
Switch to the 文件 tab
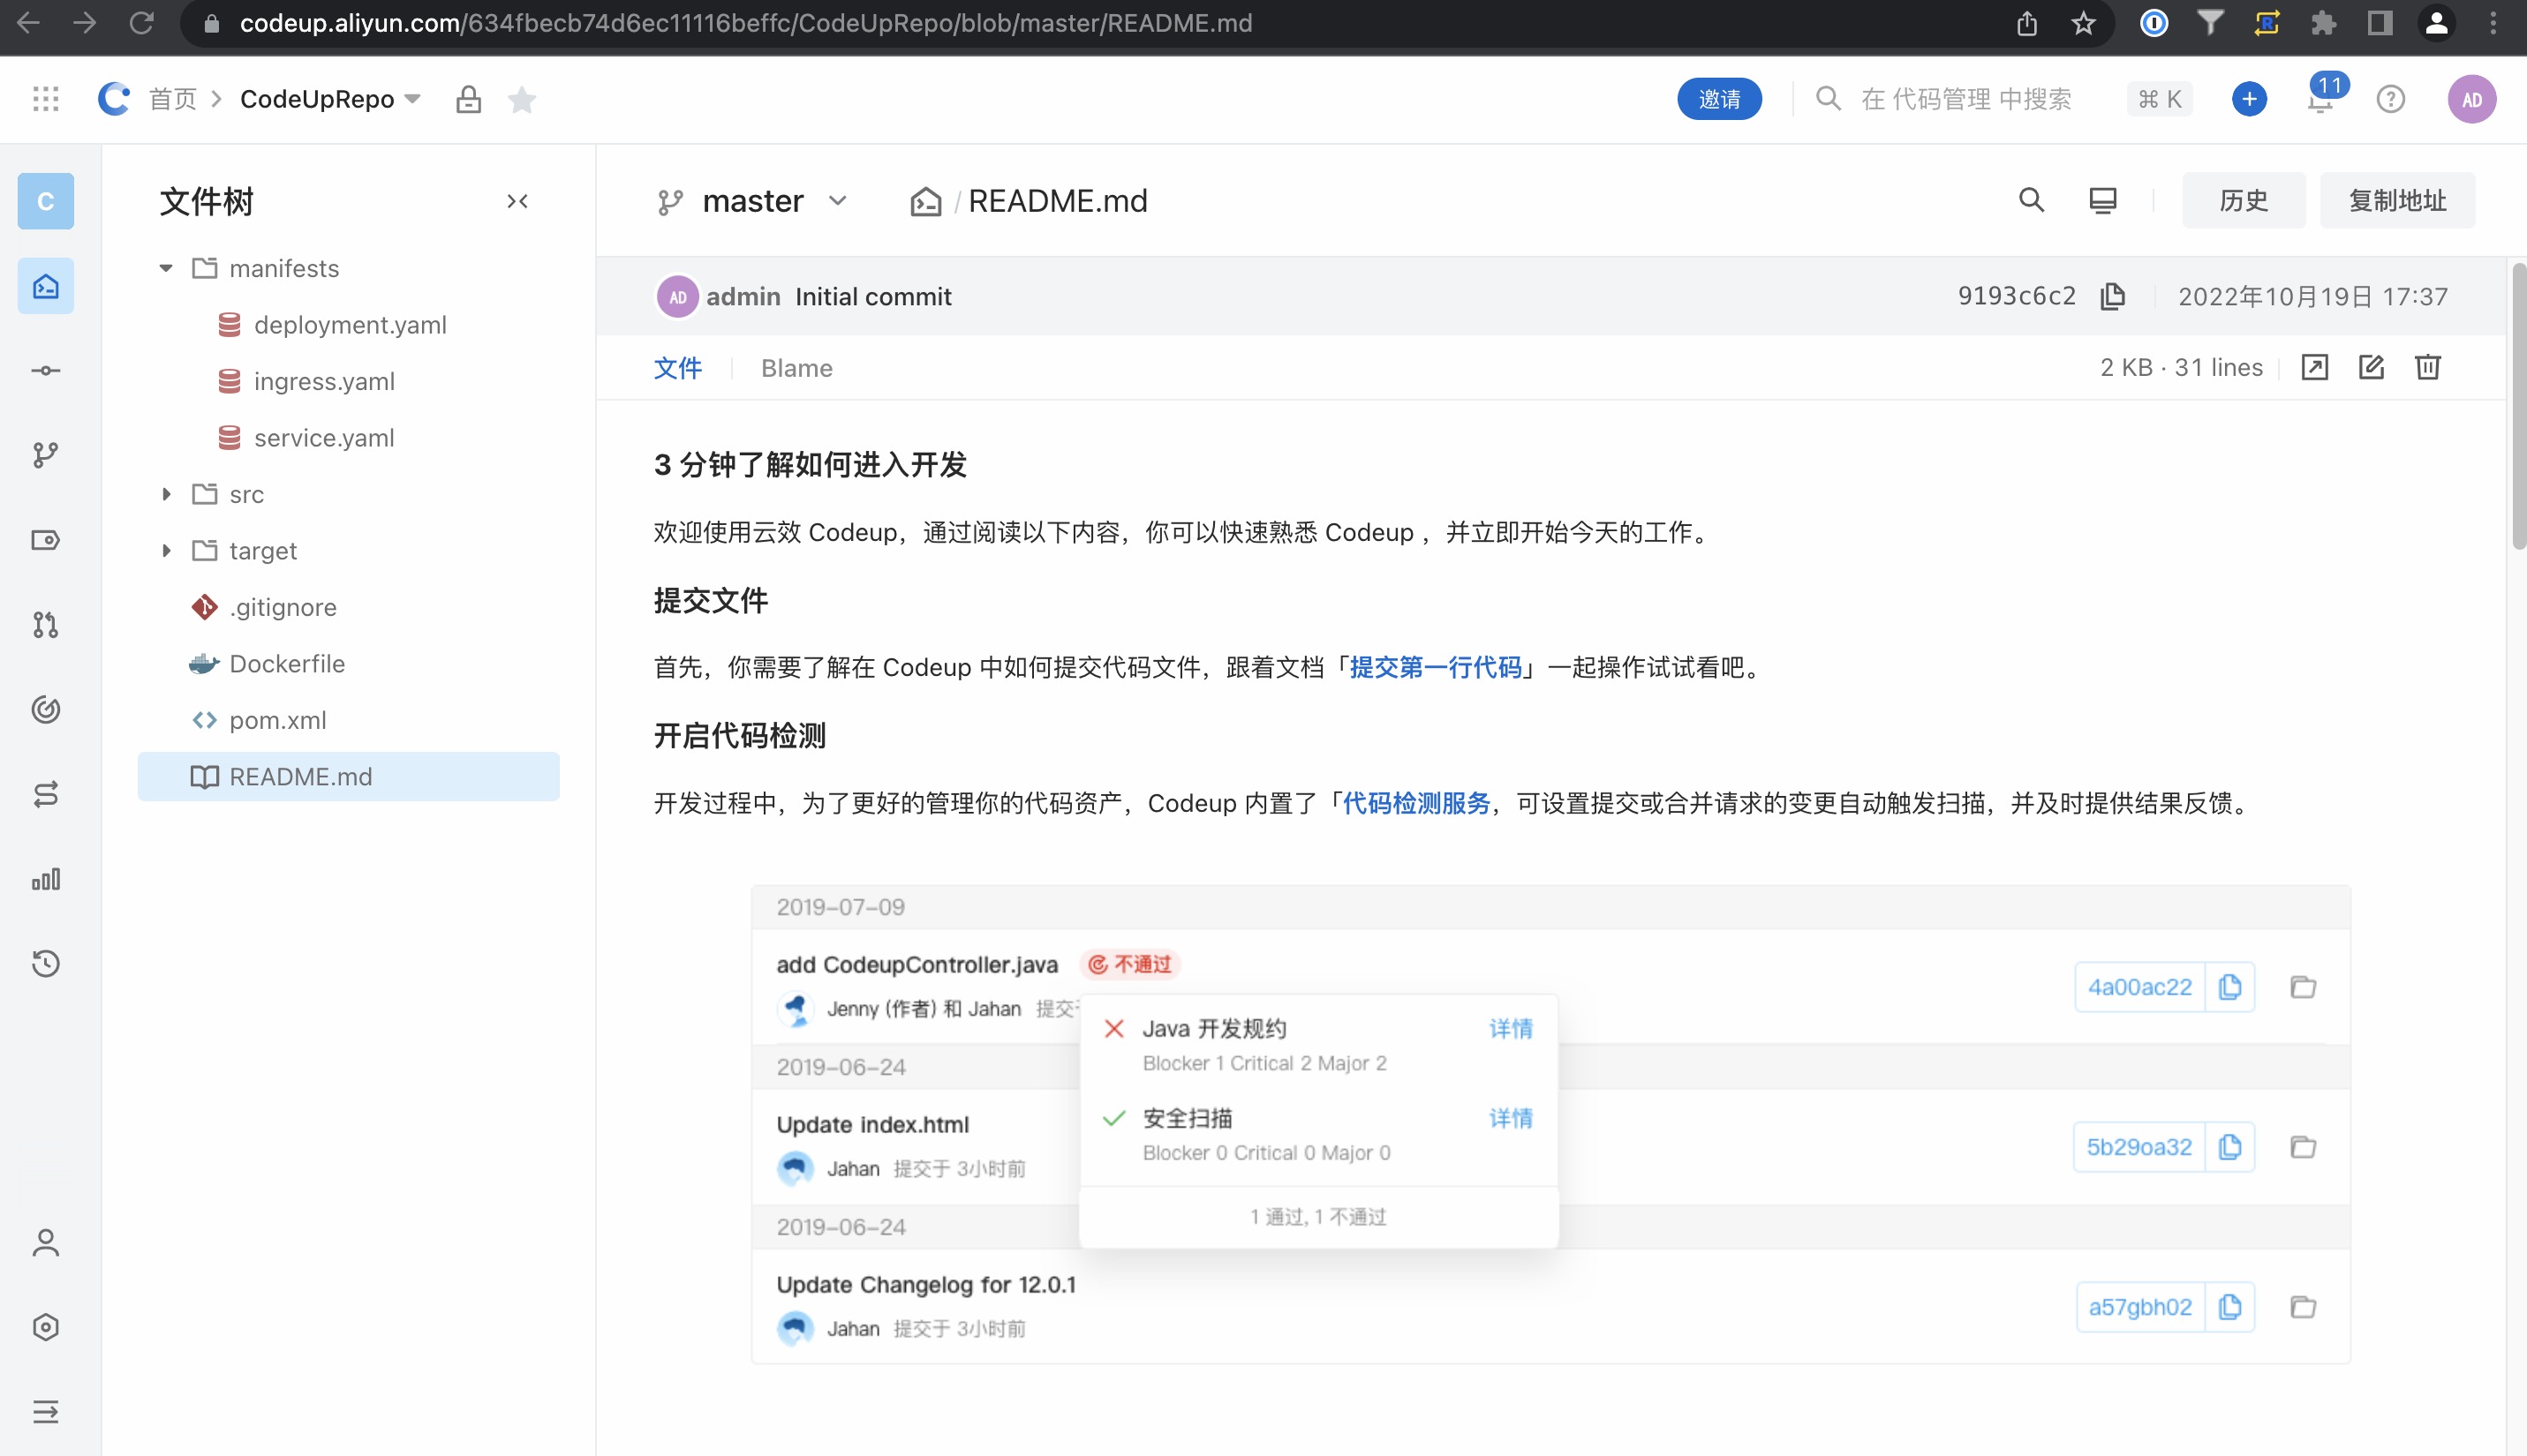click(x=677, y=368)
